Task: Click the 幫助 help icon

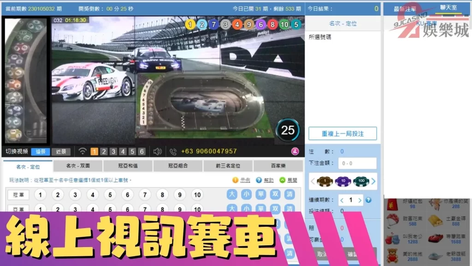Action: click(259, 180)
